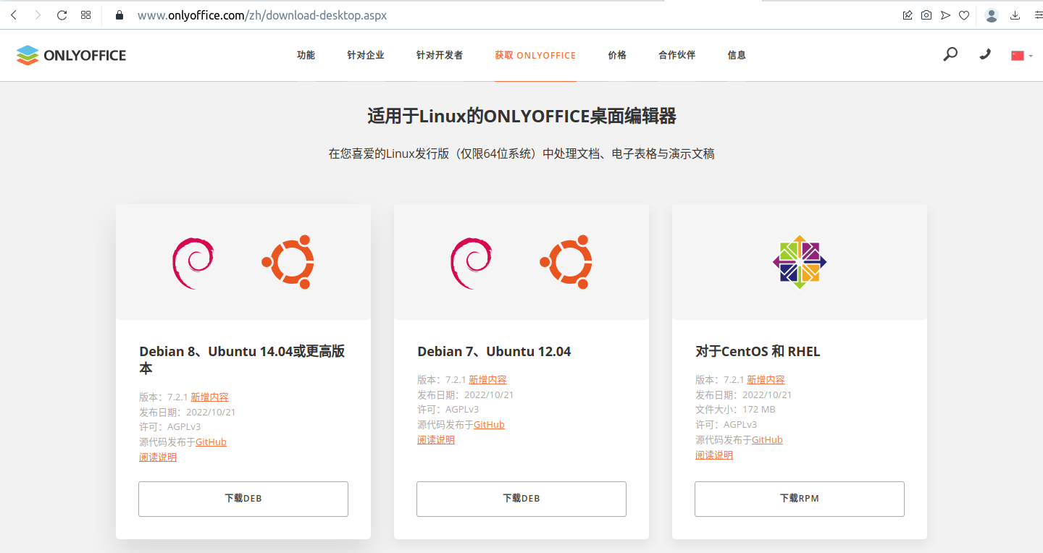Click heading 对于CentOS 和 RHEL
Viewport: 1043px width, 553px height.
point(758,352)
